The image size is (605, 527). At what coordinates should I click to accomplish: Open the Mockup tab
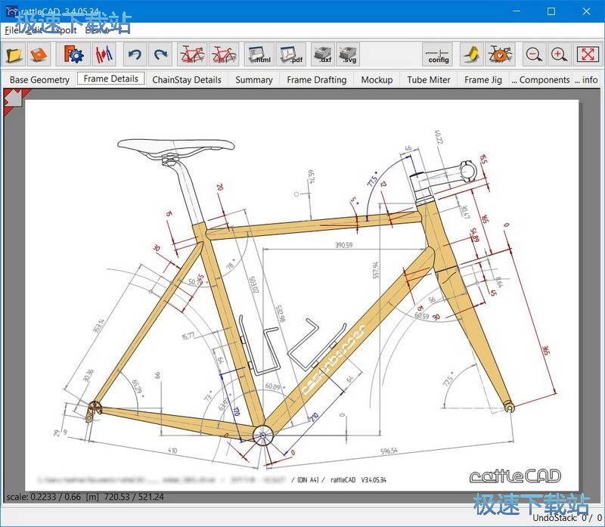377,79
